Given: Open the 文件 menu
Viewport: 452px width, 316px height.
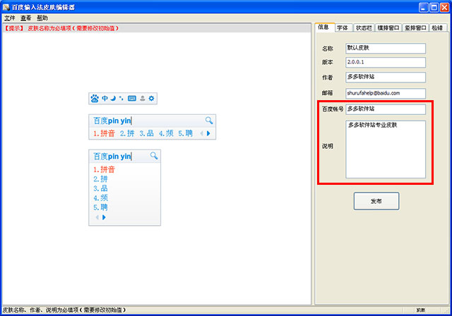Looking at the screenshot, I should (9, 18).
